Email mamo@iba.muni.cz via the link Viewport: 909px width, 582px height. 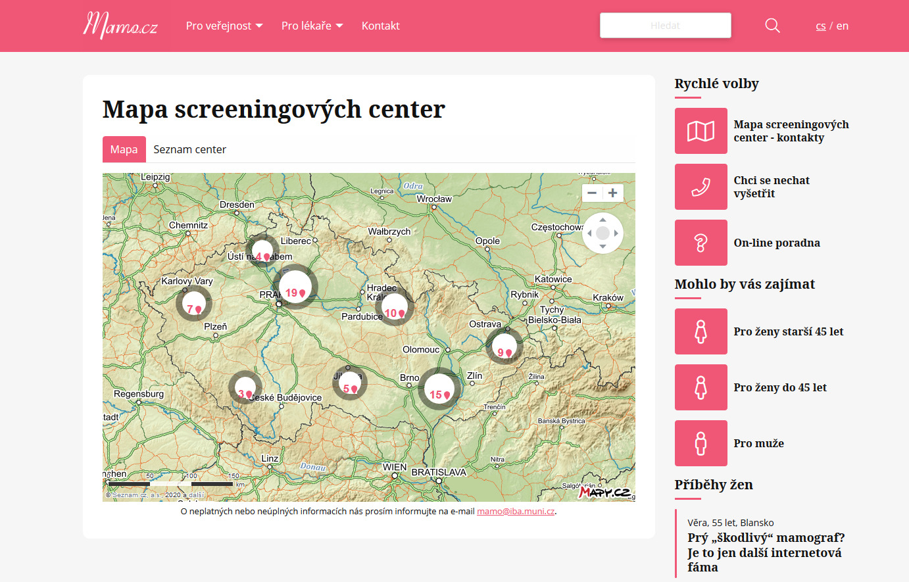[516, 511]
